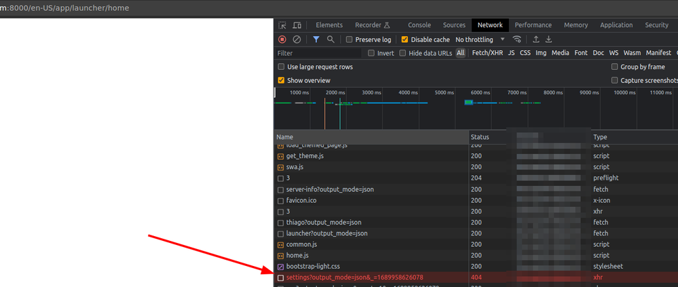The height and width of the screenshot is (287, 678).
Task: Sort by the Status column header
Action: pyautogui.click(x=487, y=137)
